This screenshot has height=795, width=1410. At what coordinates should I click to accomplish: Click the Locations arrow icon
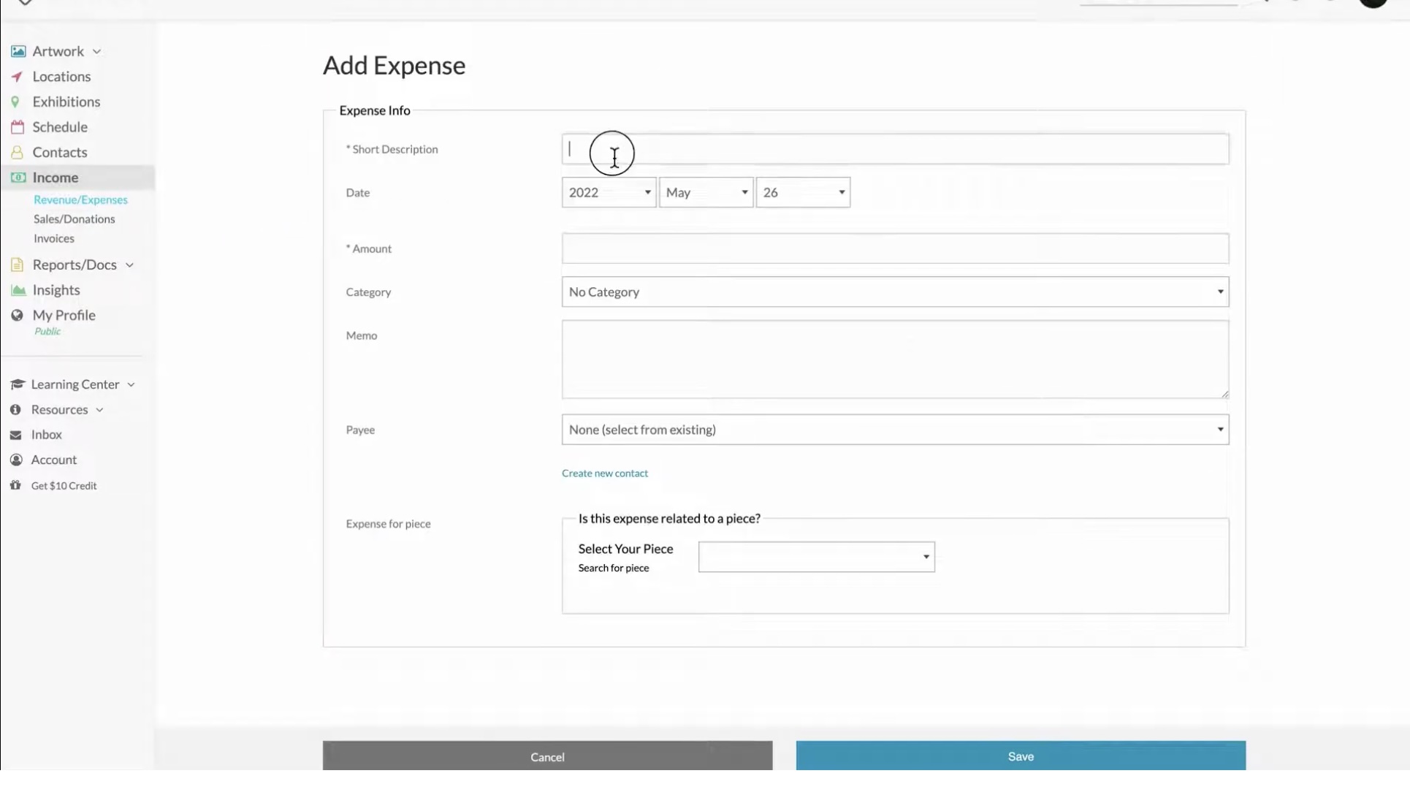click(x=17, y=77)
